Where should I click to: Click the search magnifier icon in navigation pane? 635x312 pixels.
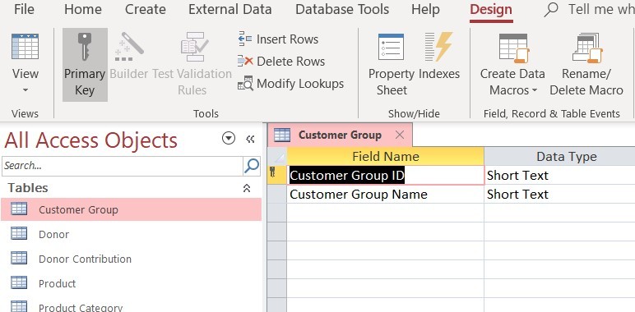click(252, 166)
